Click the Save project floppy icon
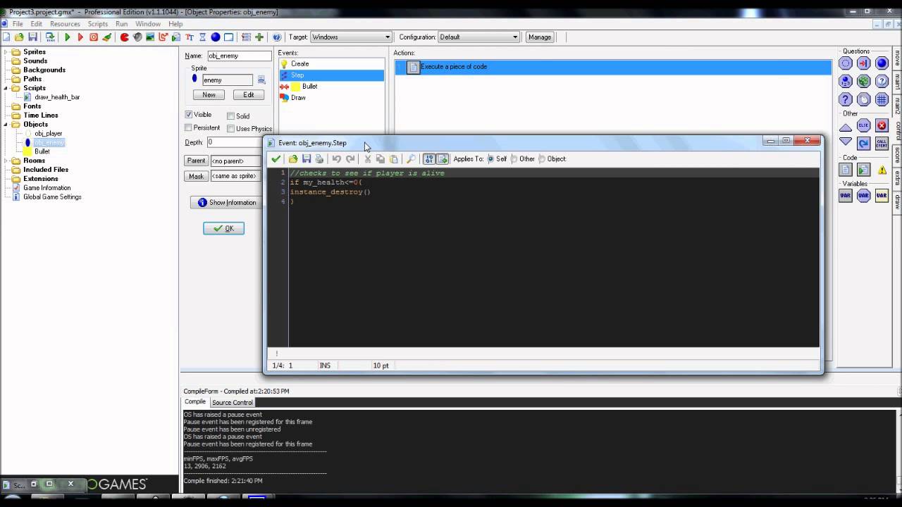The width and height of the screenshot is (902, 507). [x=32, y=37]
